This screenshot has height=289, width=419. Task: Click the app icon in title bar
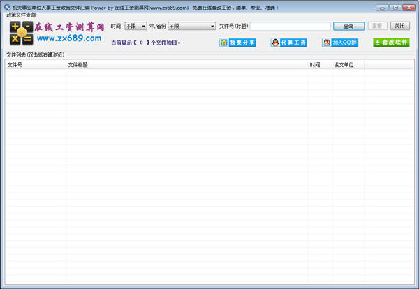(6, 7)
